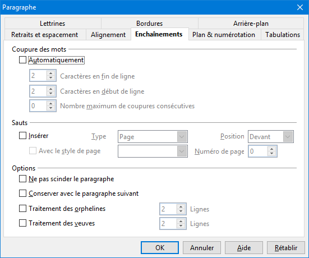Go to Retraits et espacement tab
The height and width of the screenshot is (258, 309).
point(45,35)
